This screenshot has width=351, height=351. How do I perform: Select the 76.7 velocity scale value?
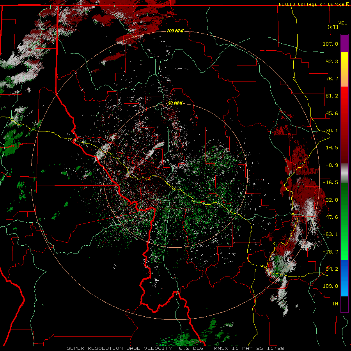click(332, 78)
